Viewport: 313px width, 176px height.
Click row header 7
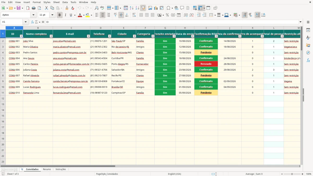coord(3,70)
